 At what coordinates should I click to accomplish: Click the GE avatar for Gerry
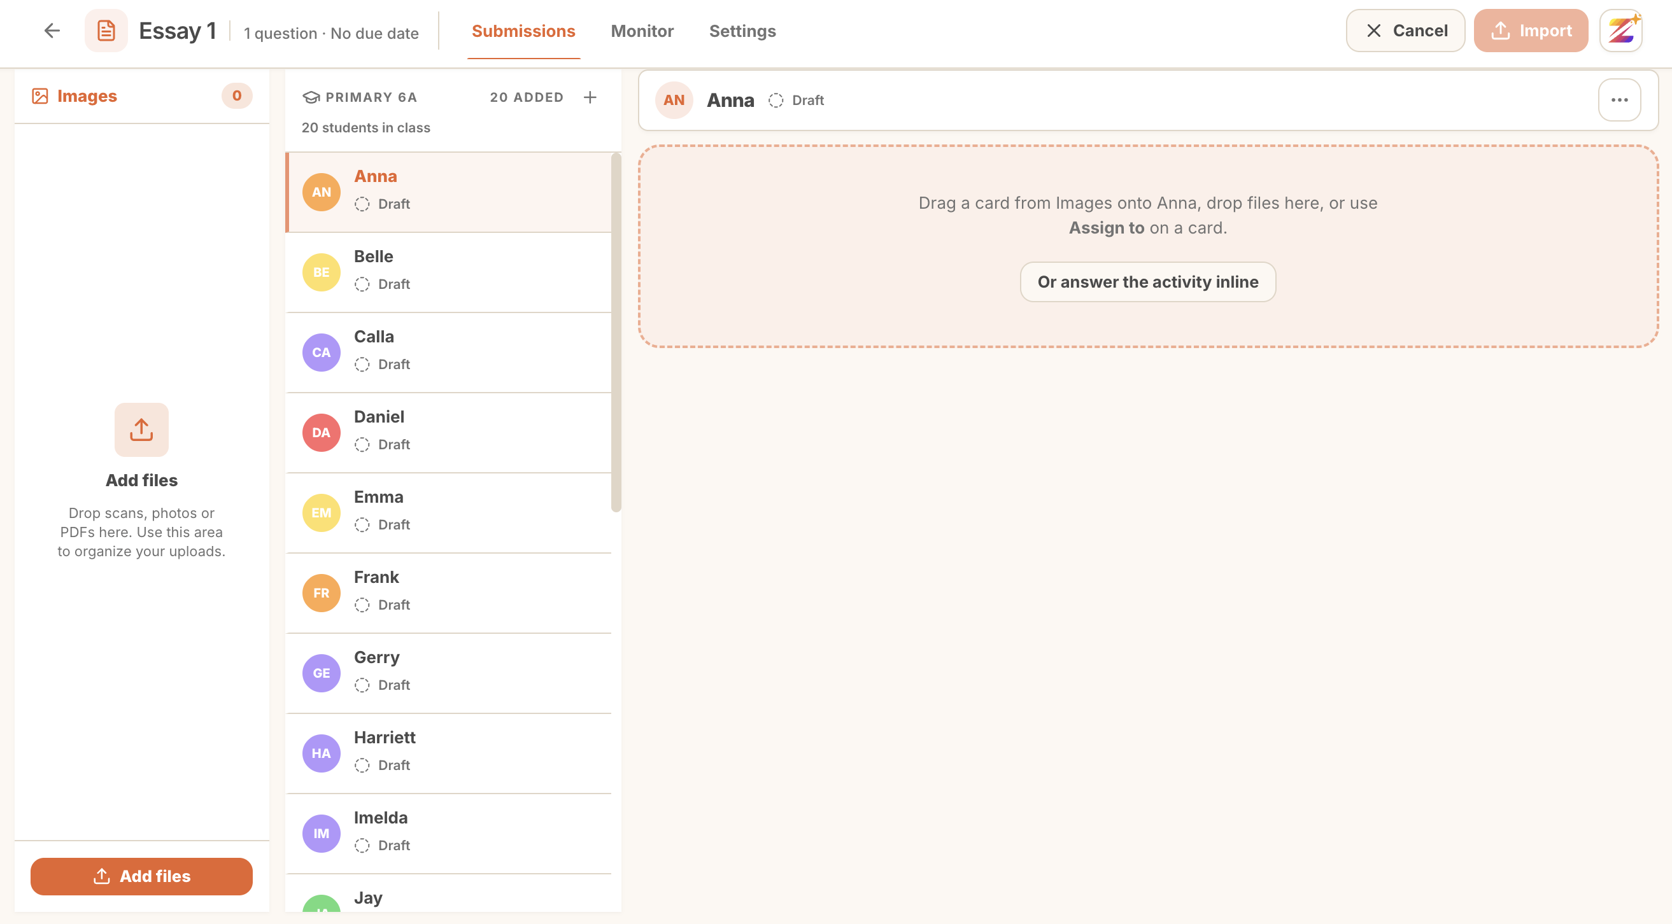(322, 673)
